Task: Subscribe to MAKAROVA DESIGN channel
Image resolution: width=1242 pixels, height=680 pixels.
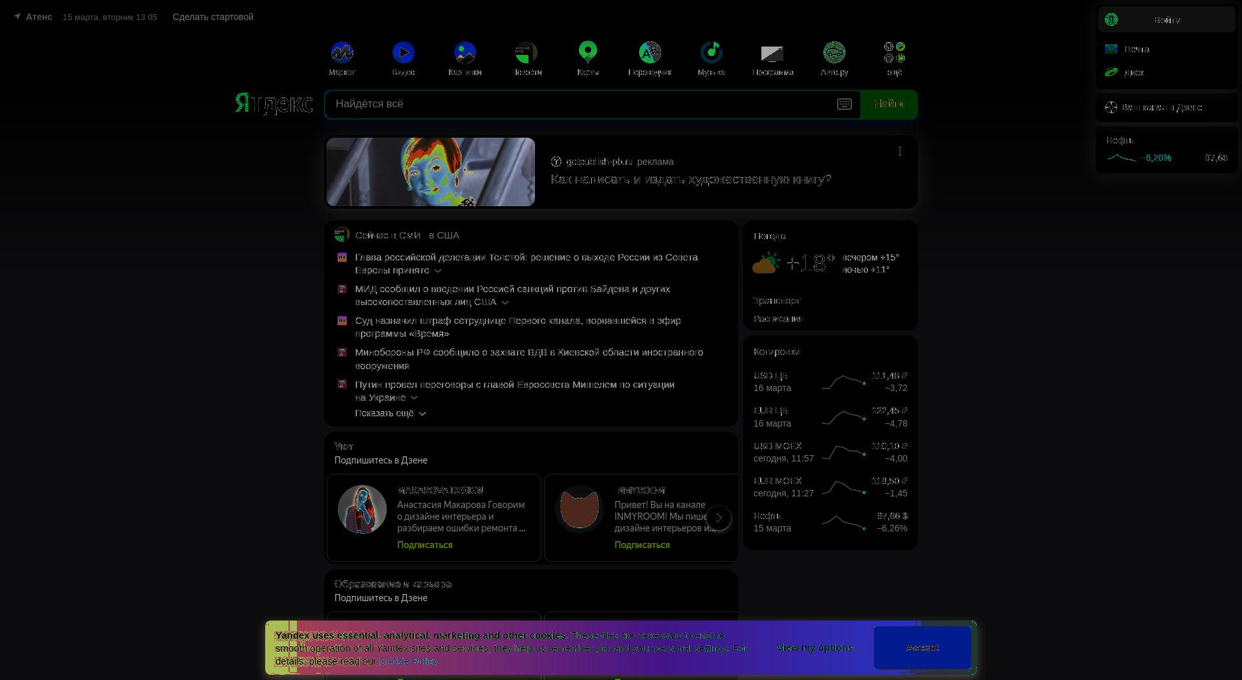Action: tap(425, 545)
